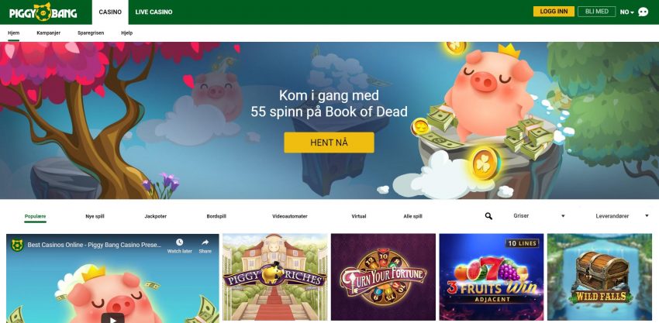This screenshot has height=323, width=659.
Task: Expand the NO language selector
Action: point(627,12)
